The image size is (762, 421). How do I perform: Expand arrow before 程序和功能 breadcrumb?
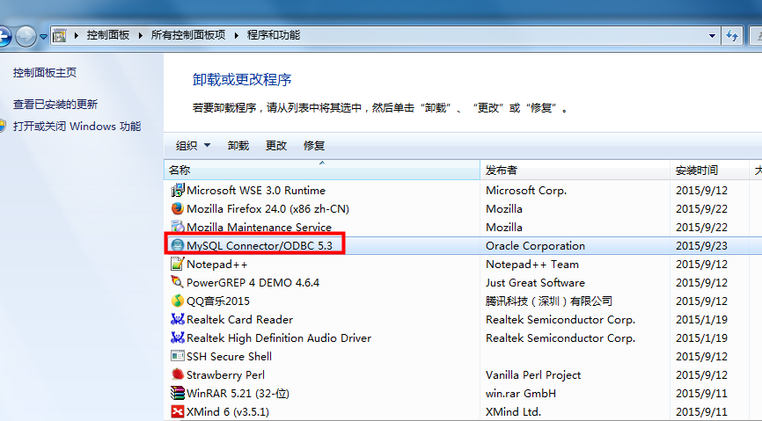(x=237, y=35)
